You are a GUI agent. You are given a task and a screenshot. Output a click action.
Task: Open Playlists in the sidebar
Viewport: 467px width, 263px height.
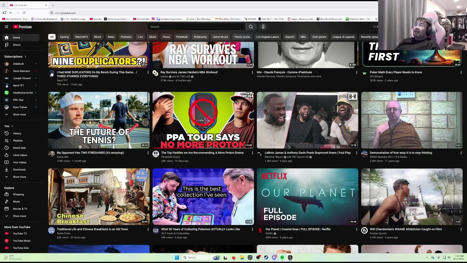21,141
